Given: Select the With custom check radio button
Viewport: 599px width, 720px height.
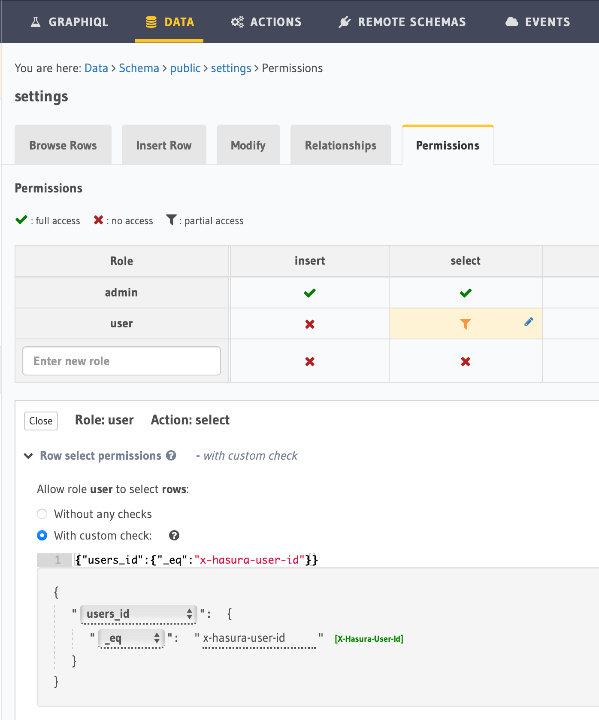Looking at the screenshot, I should pyautogui.click(x=42, y=535).
